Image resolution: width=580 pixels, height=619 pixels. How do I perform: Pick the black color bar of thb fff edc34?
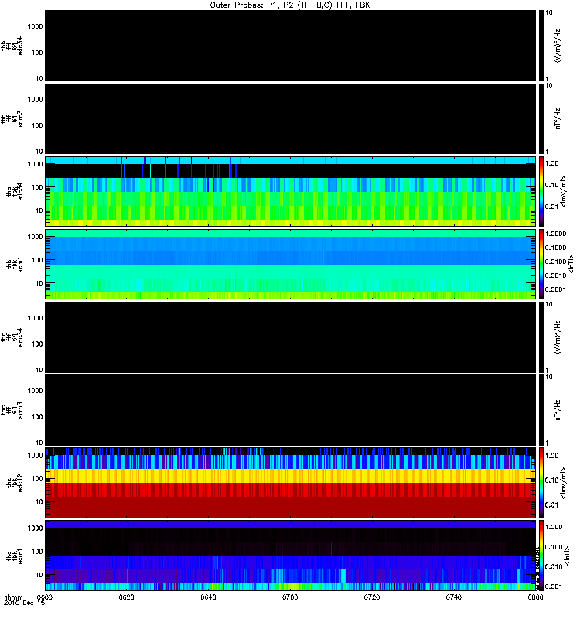click(x=541, y=46)
